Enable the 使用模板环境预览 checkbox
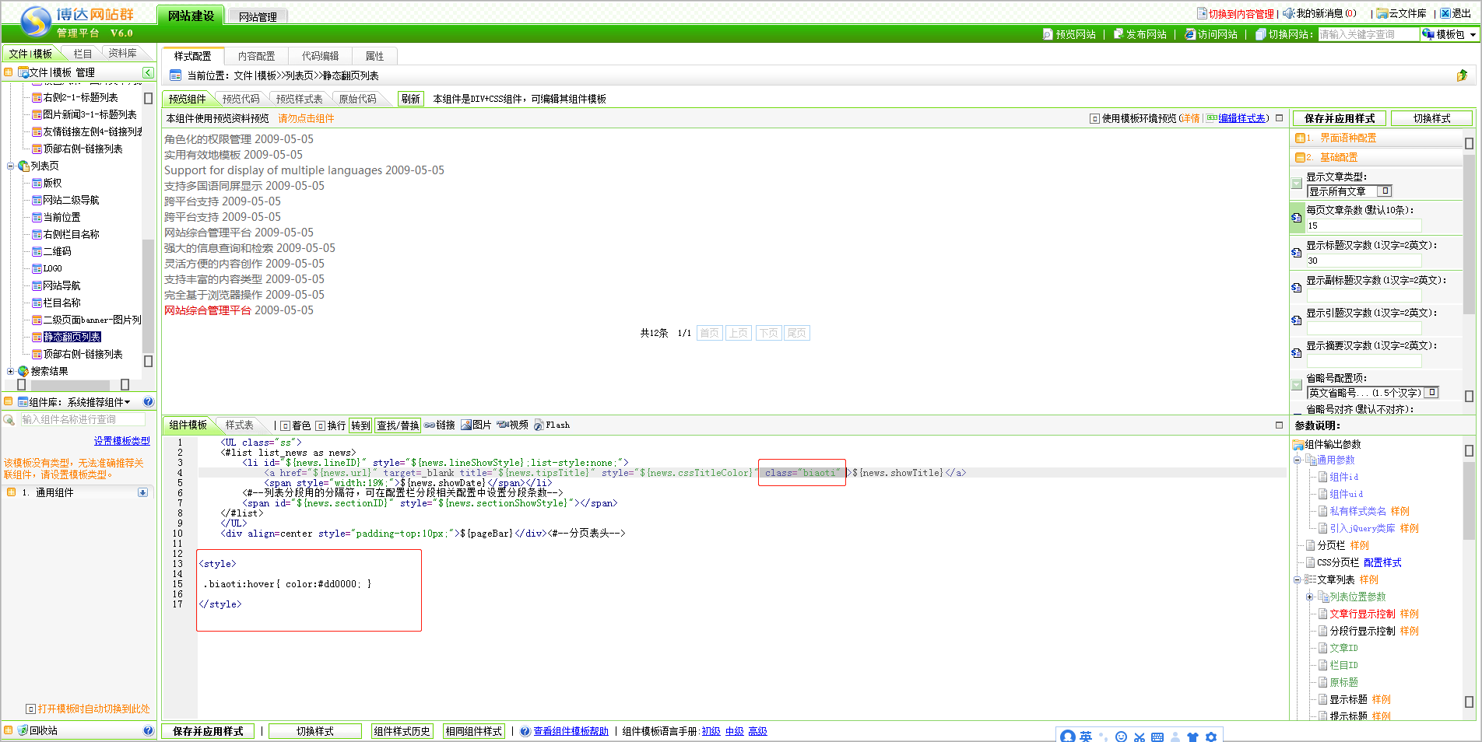 (1094, 119)
